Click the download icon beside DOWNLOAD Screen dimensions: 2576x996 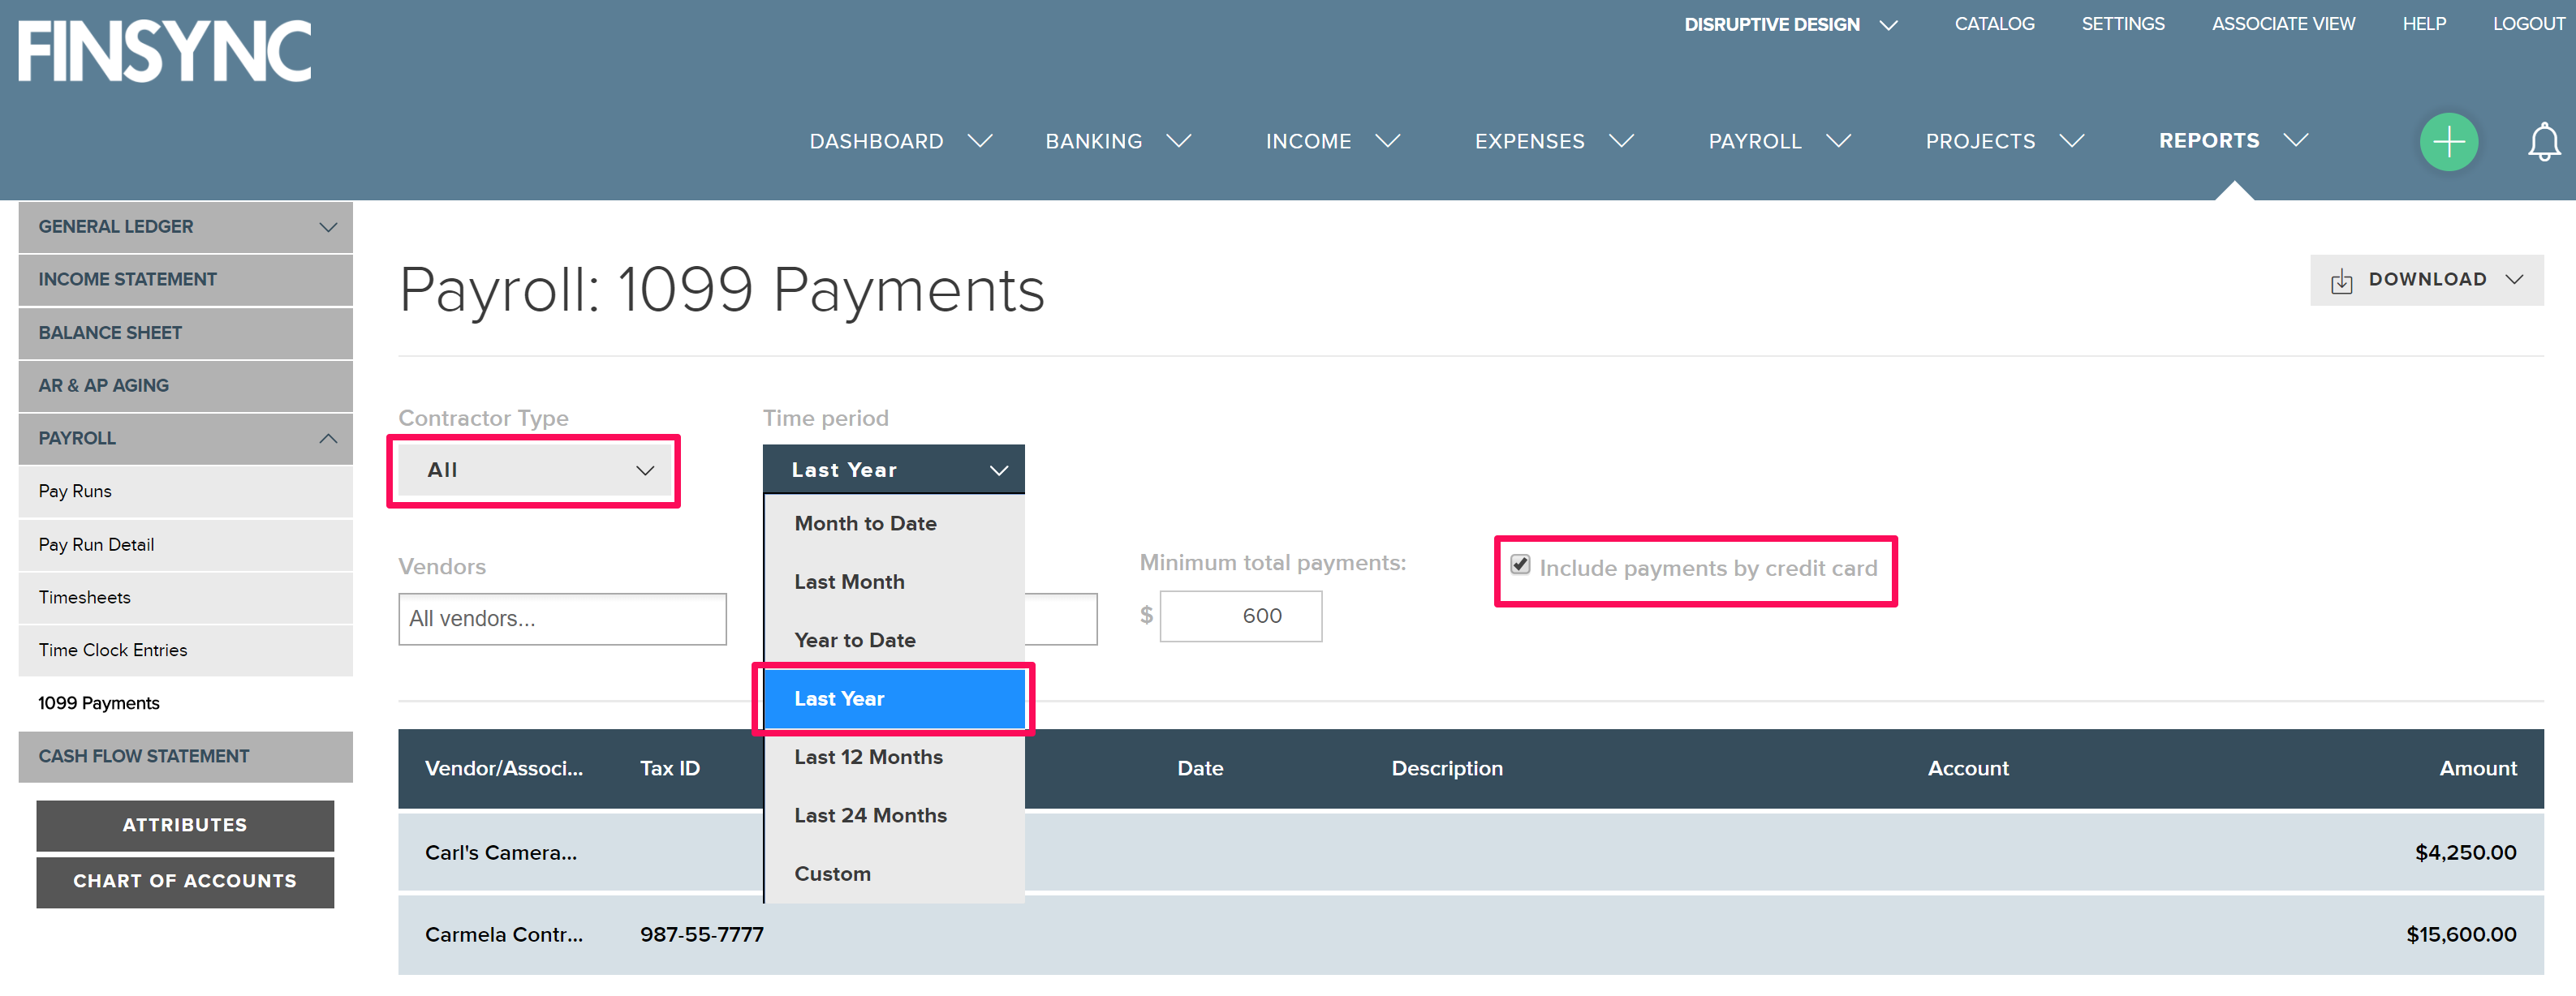pos(2341,281)
